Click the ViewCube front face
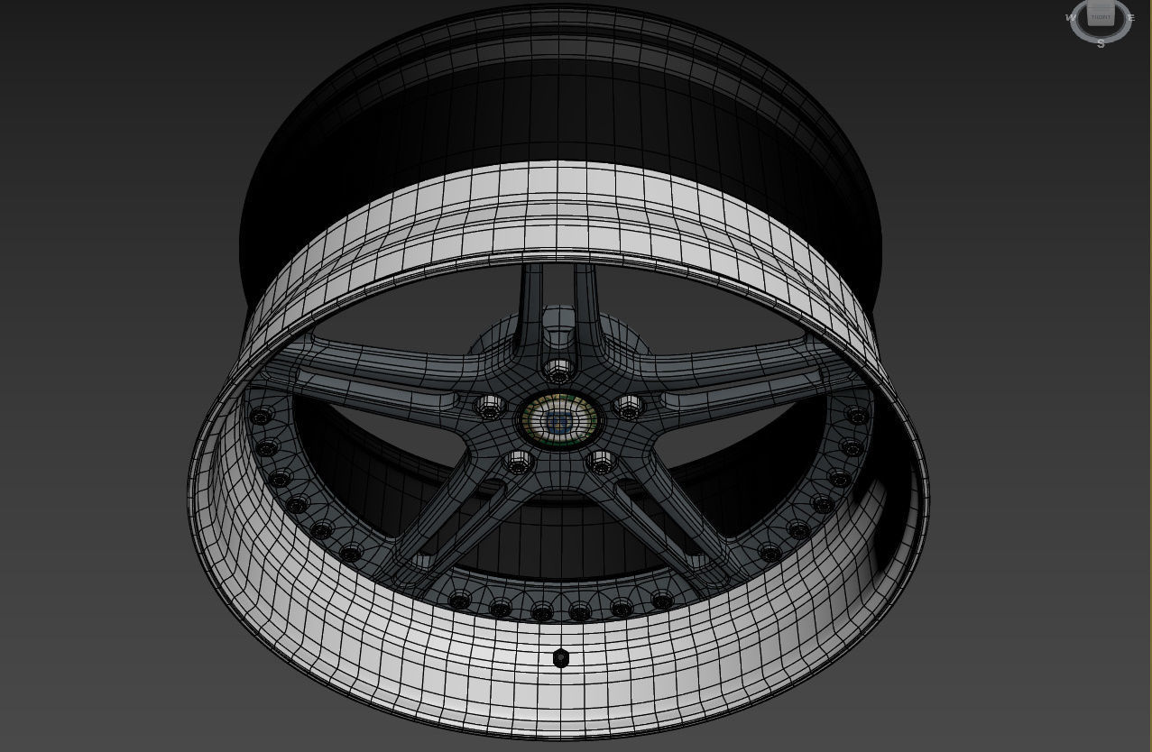Viewport: 1152px width, 752px height. click(x=1101, y=16)
